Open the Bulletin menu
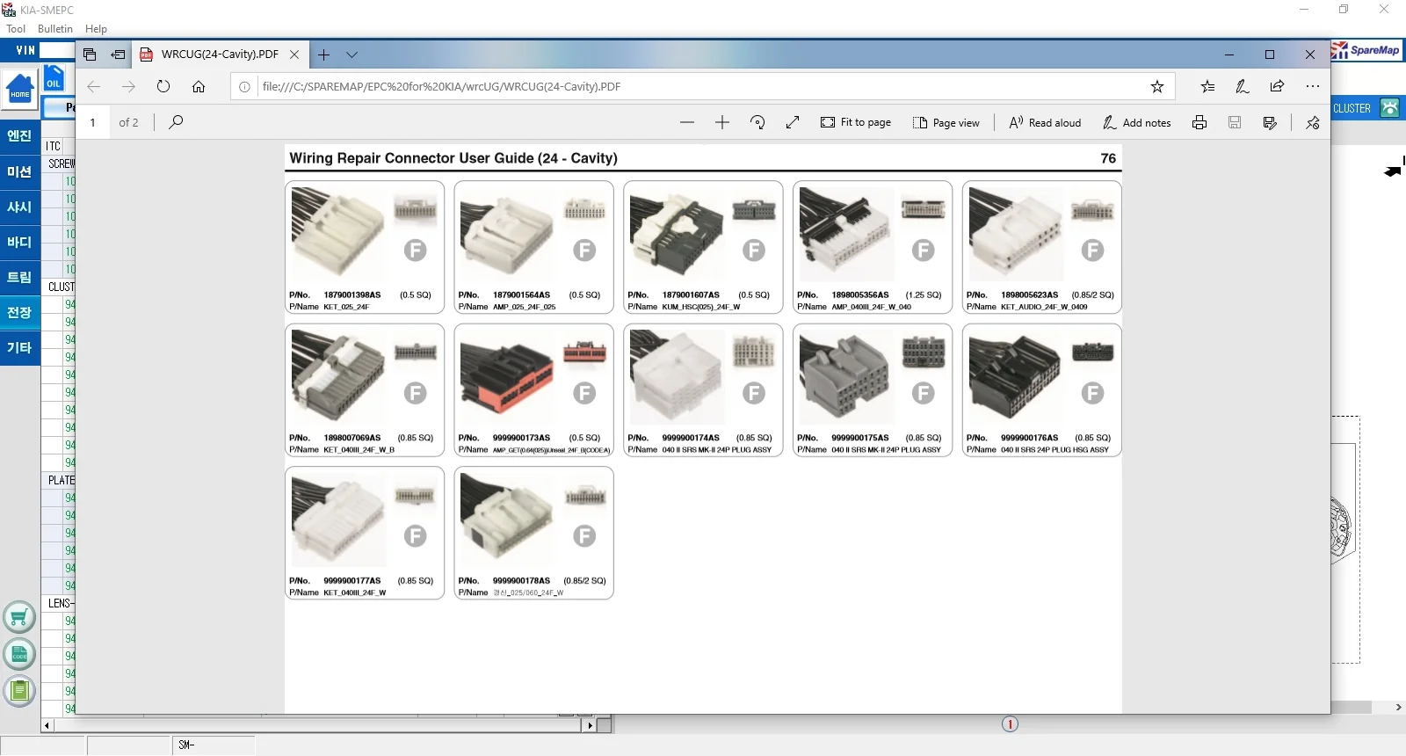This screenshot has width=1406, height=756. 55,29
